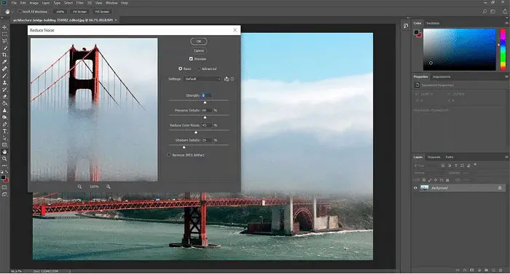510x274 pixels.
Task: Toggle lock transparent pixels icon
Action: point(424,180)
